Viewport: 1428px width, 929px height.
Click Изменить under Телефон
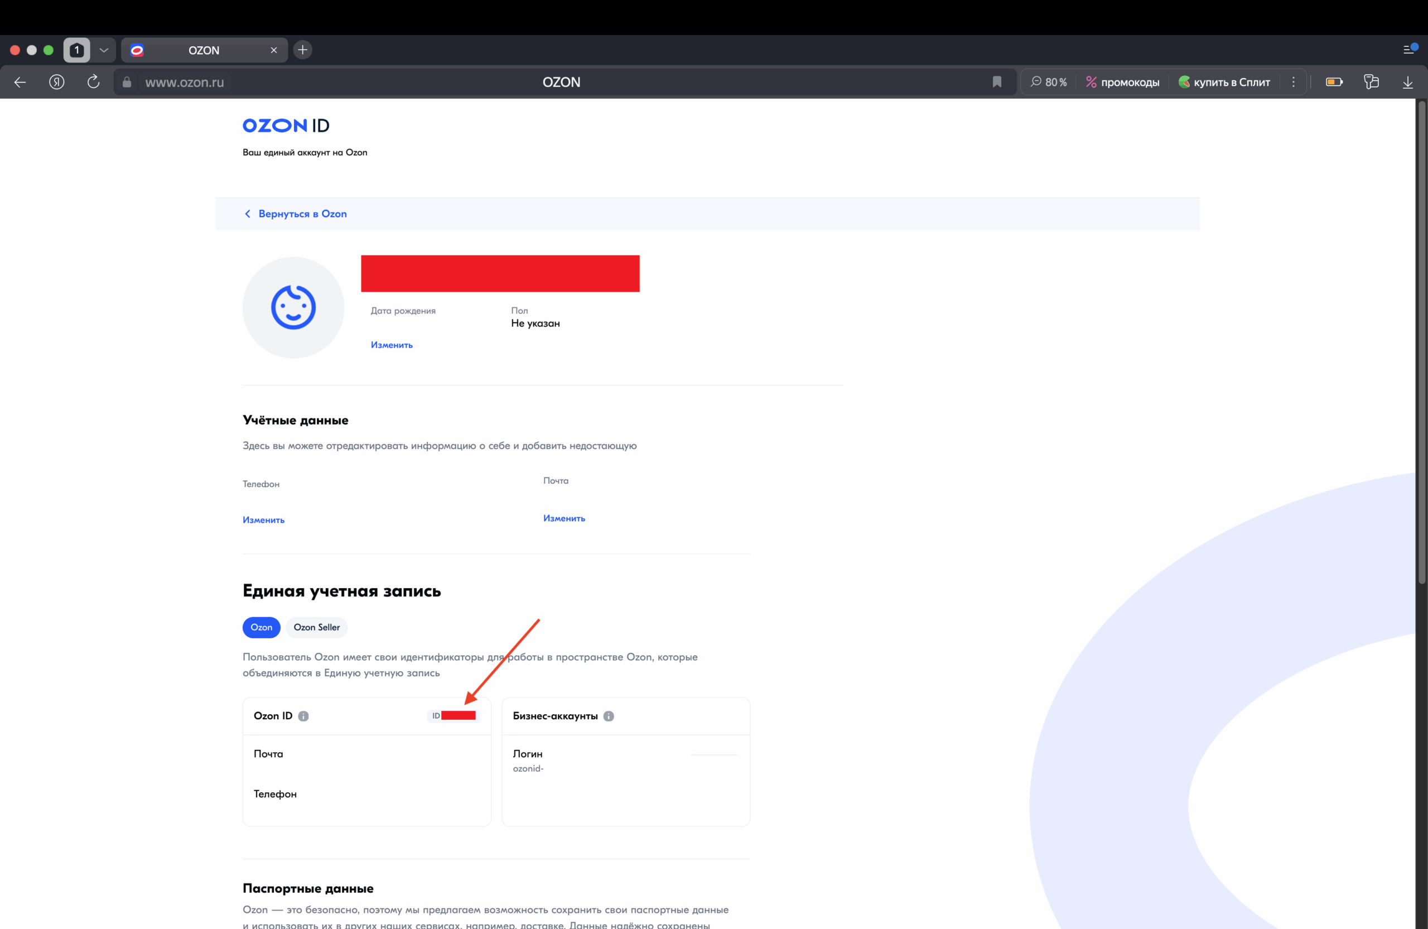[x=263, y=519]
